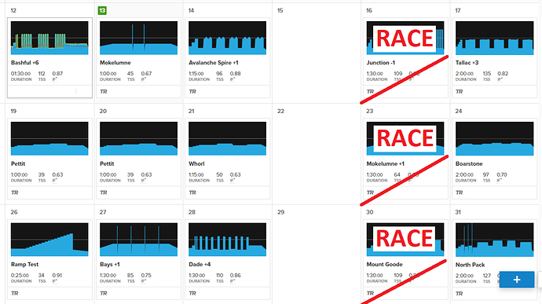Click the TR logo under Dade +4
Viewport: 542px width, 304px height.
(192, 293)
